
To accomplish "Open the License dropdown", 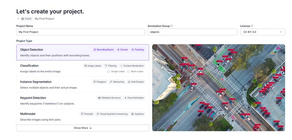I will click(262, 32).
